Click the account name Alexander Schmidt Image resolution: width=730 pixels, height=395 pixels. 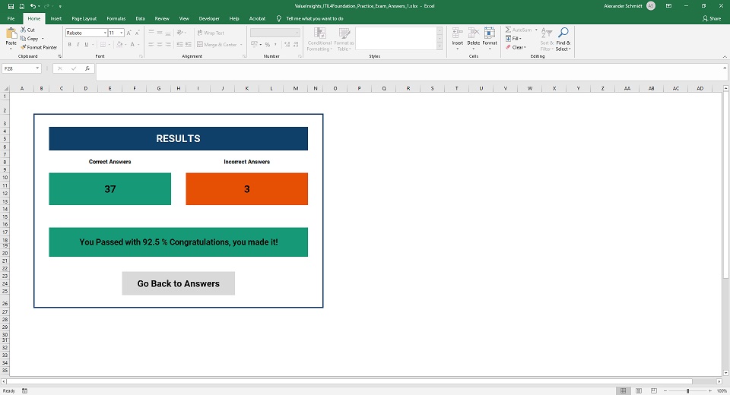623,6
